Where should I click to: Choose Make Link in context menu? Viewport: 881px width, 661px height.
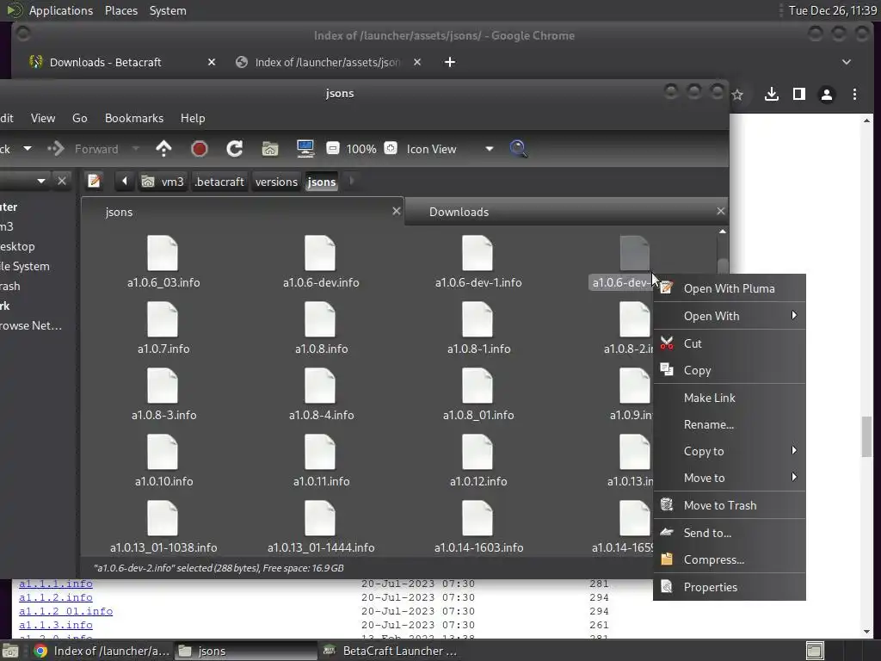730,398
